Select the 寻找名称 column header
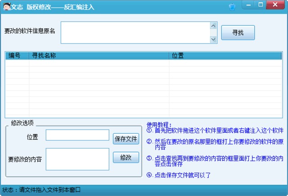 99,56
